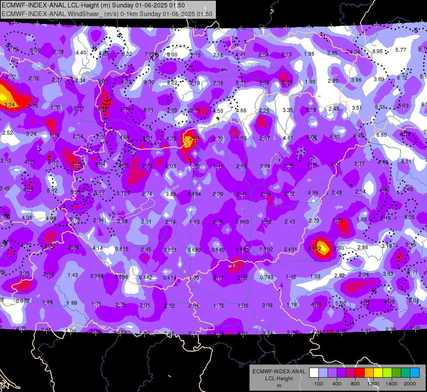Screen dimensions: 427x392
Task: Click the wind shear value 3.90
Action: point(339,248)
